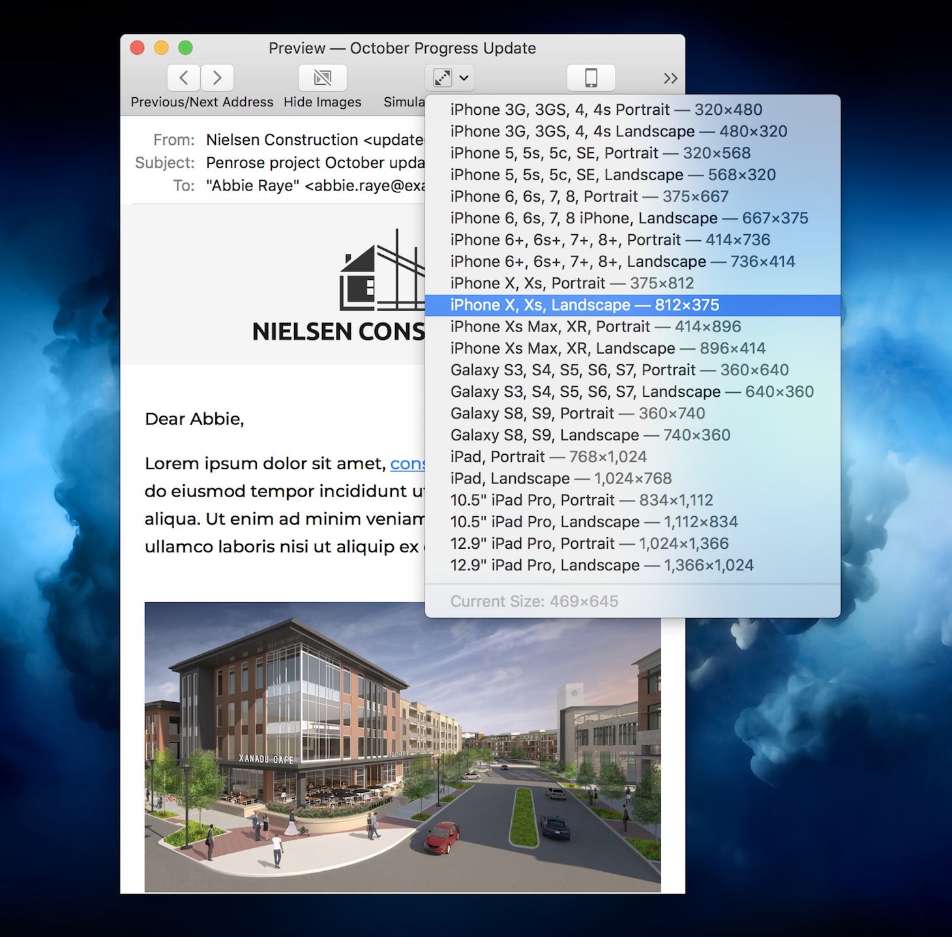Pick Galaxy S3–S7 Portrait 360×640

[632, 370]
